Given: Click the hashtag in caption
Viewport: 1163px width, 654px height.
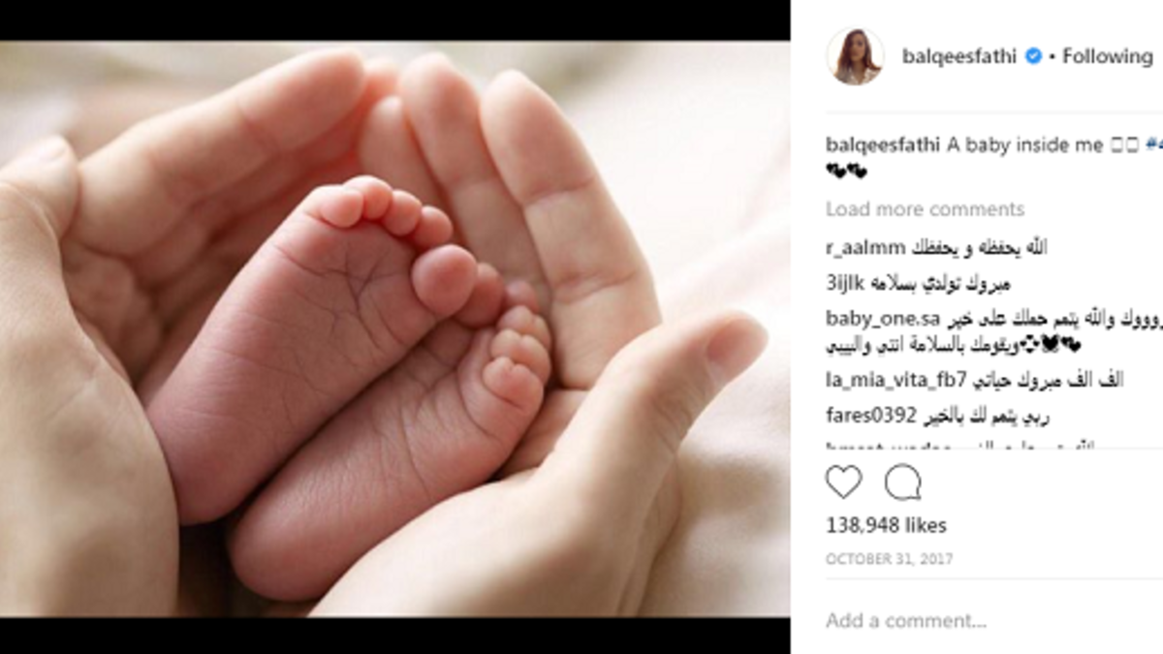Looking at the screenshot, I should (1153, 145).
